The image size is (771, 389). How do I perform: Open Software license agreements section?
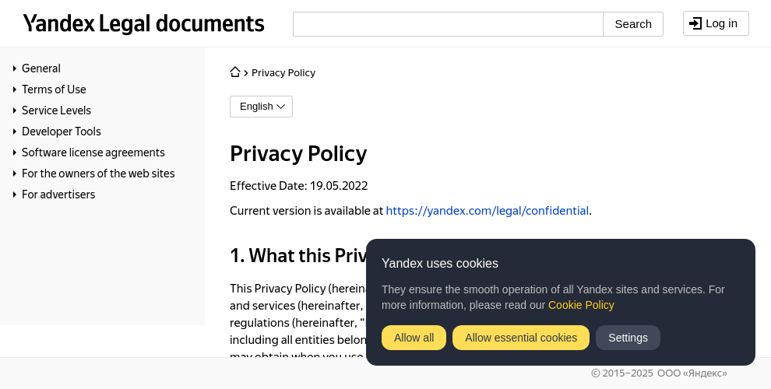(93, 152)
